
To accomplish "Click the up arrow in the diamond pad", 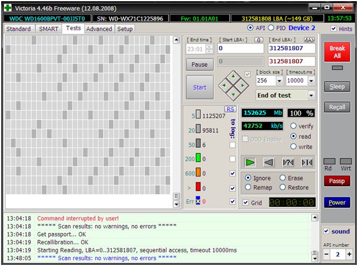I will (233, 76).
